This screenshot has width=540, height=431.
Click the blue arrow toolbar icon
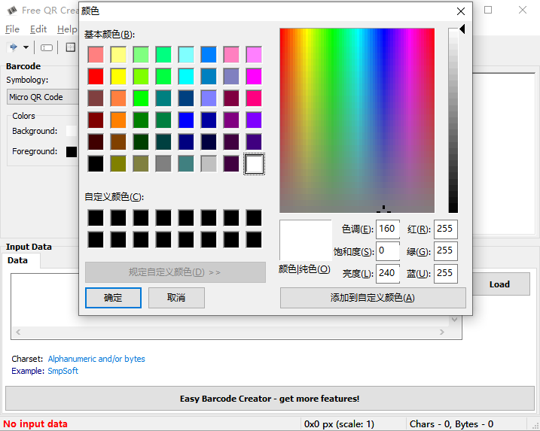point(13,47)
